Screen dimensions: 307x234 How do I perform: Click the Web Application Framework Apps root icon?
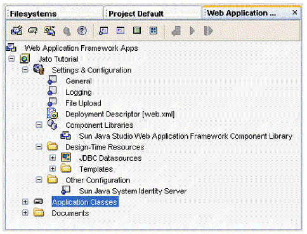pos(11,48)
